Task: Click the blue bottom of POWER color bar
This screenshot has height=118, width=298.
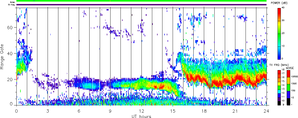Action: click(x=279, y=57)
